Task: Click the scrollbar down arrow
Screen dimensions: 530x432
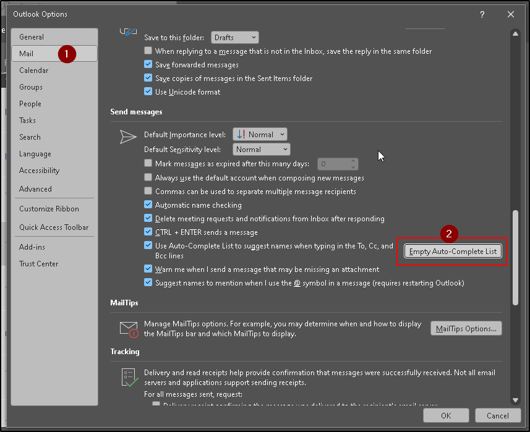Action: coord(515,400)
